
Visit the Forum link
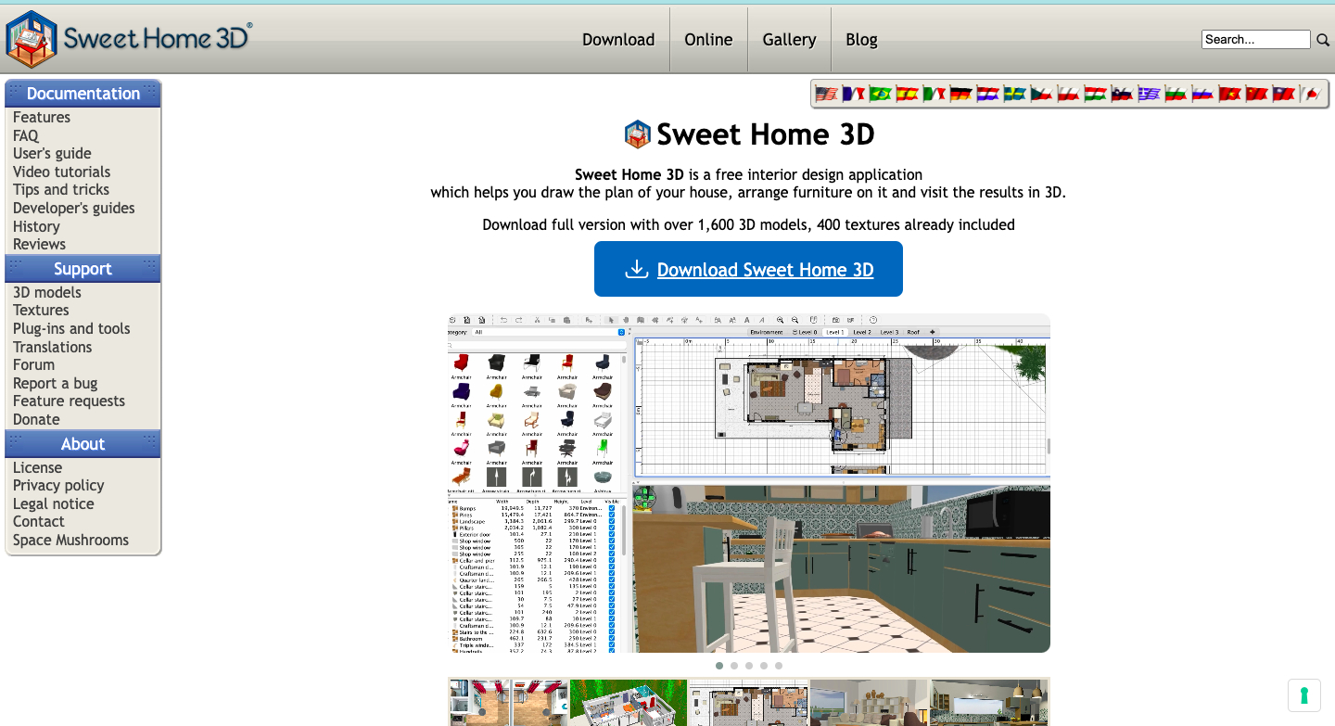pos(33,364)
